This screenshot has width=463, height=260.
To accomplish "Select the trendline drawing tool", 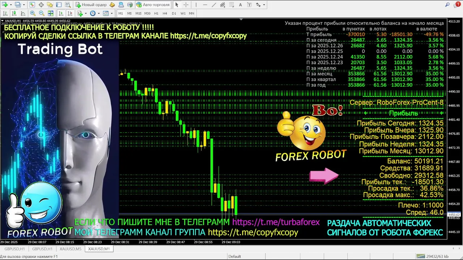I will click(x=214, y=5).
